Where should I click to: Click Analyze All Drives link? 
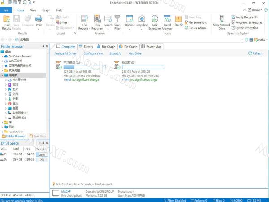[65, 53]
